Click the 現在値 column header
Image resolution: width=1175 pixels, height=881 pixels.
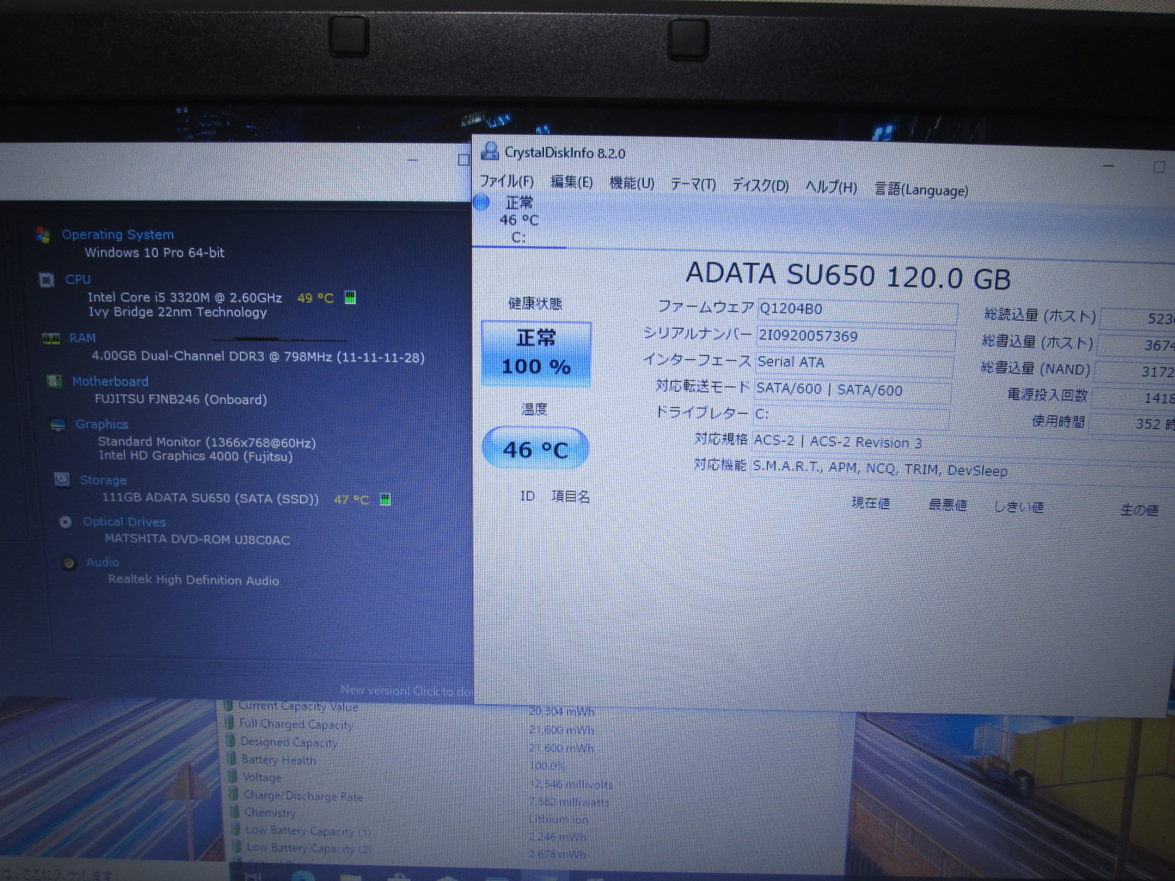pyautogui.click(x=870, y=503)
